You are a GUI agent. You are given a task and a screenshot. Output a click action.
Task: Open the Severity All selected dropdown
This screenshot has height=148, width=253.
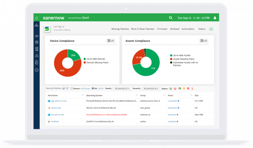point(151,88)
